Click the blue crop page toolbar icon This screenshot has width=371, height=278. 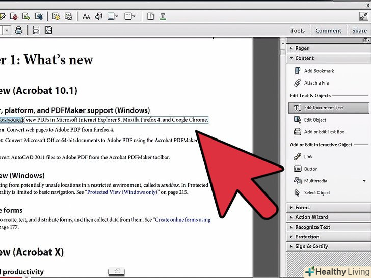39,16
